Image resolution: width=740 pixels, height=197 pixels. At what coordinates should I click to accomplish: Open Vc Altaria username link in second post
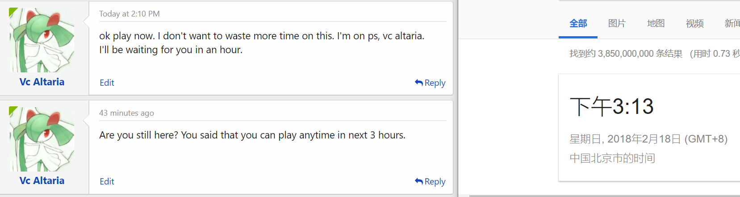(x=42, y=180)
